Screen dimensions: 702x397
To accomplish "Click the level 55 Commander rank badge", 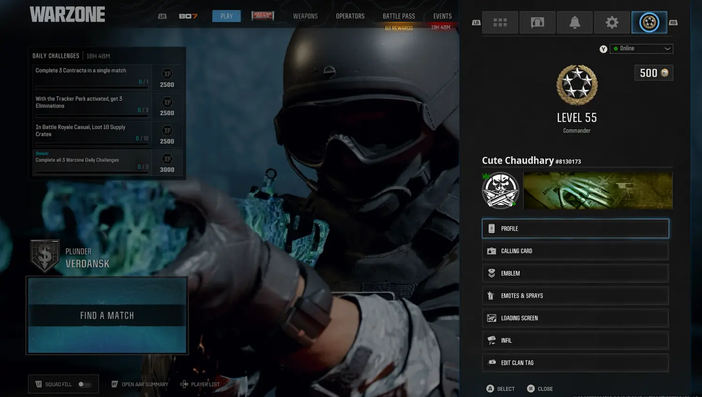I will 577,85.
